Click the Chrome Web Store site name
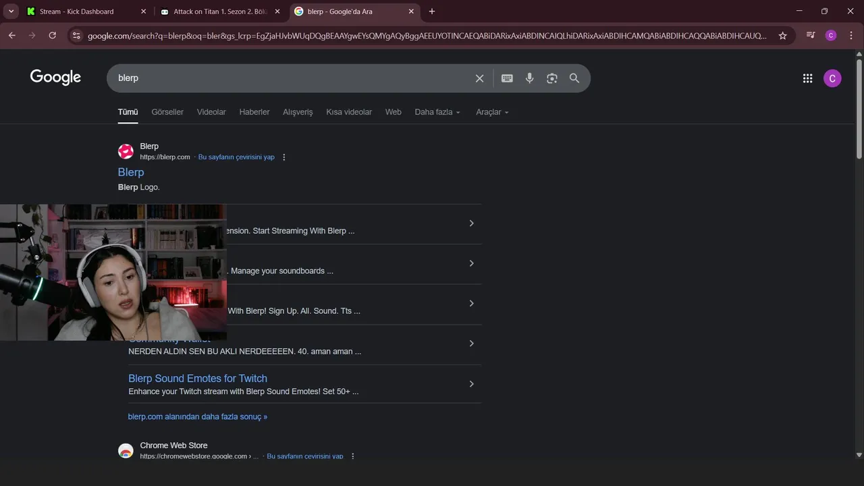 (x=173, y=446)
